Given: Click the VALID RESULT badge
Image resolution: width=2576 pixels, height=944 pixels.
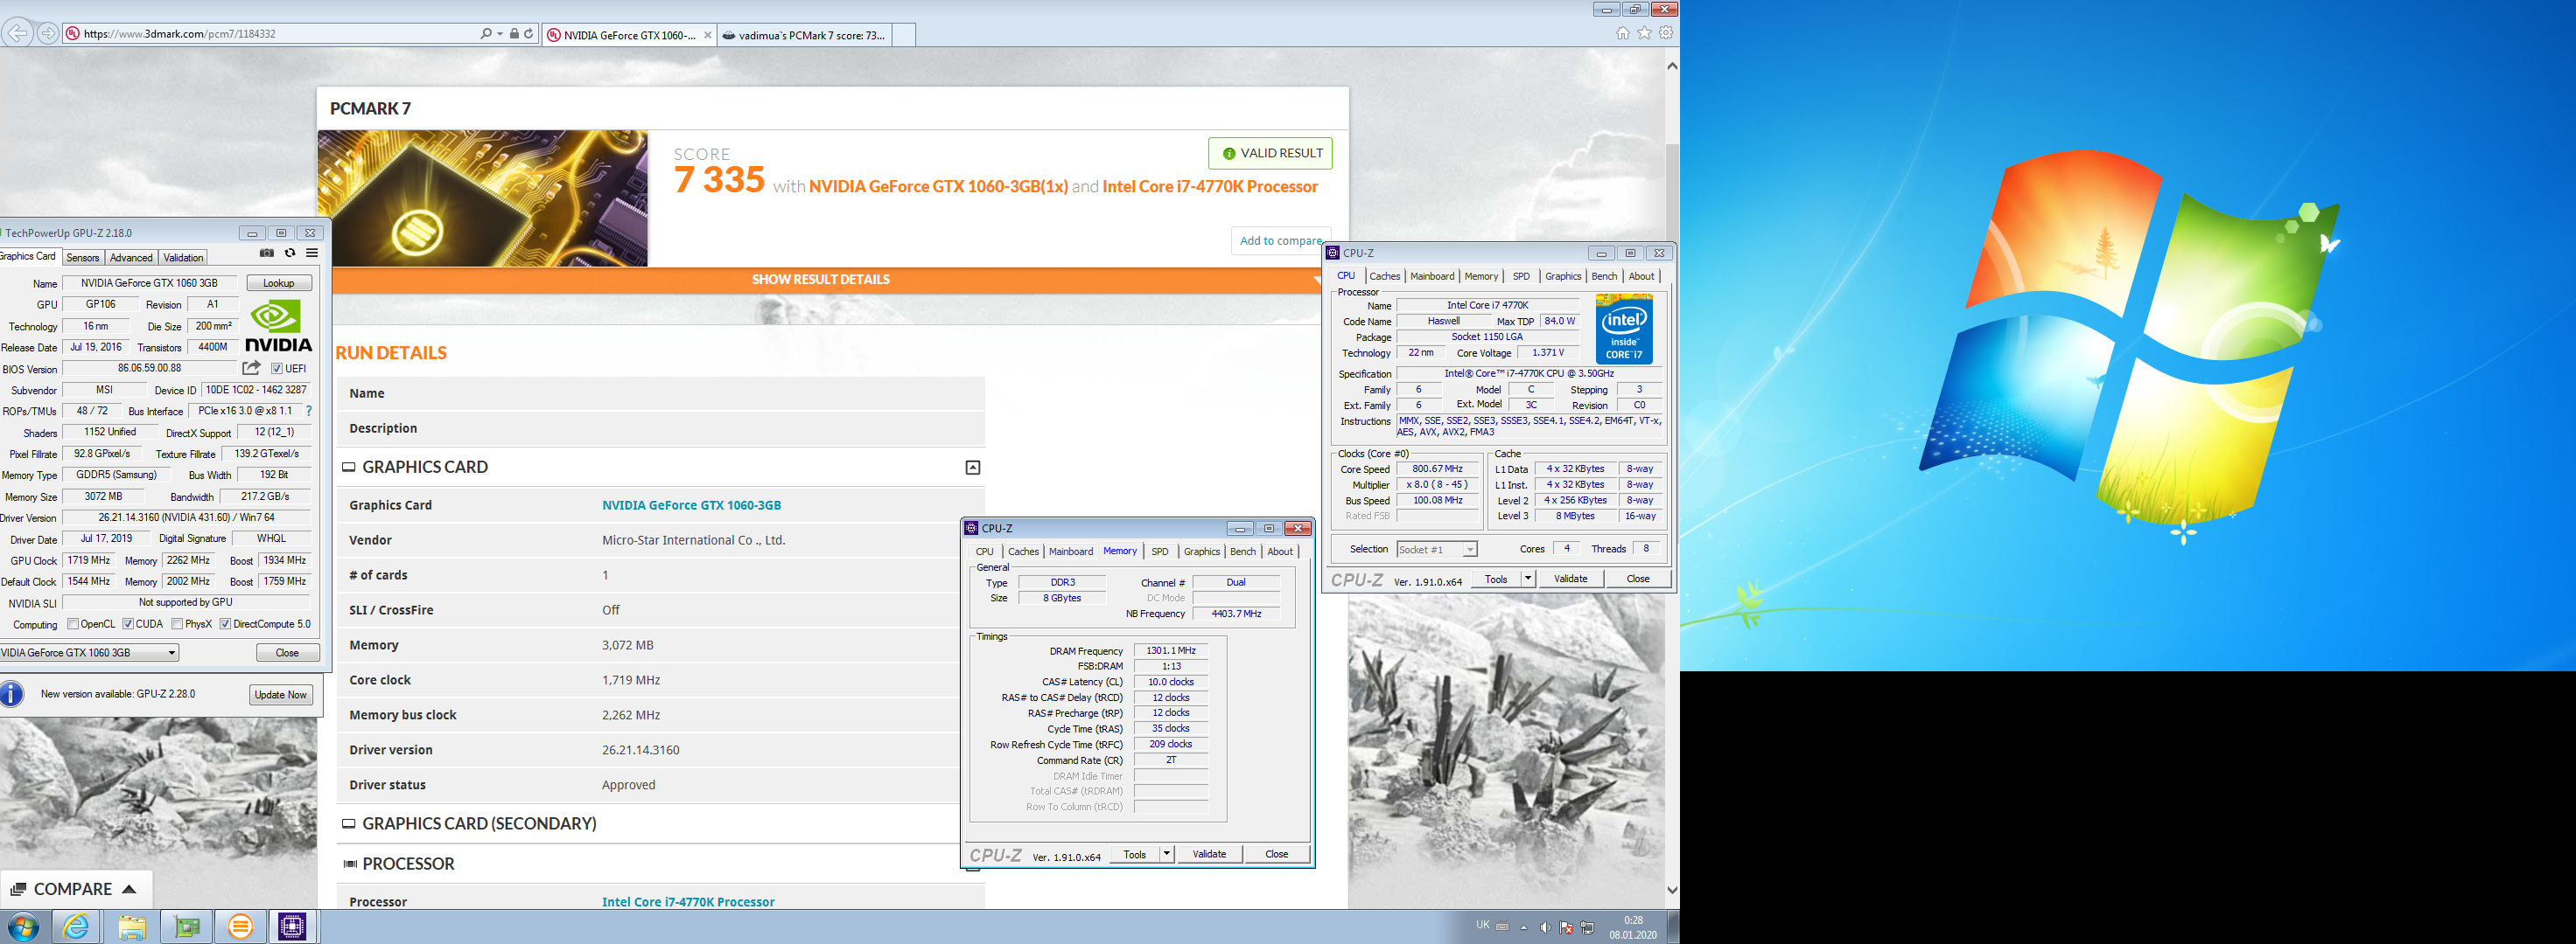Looking at the screenshot, I should [1271, 154].
